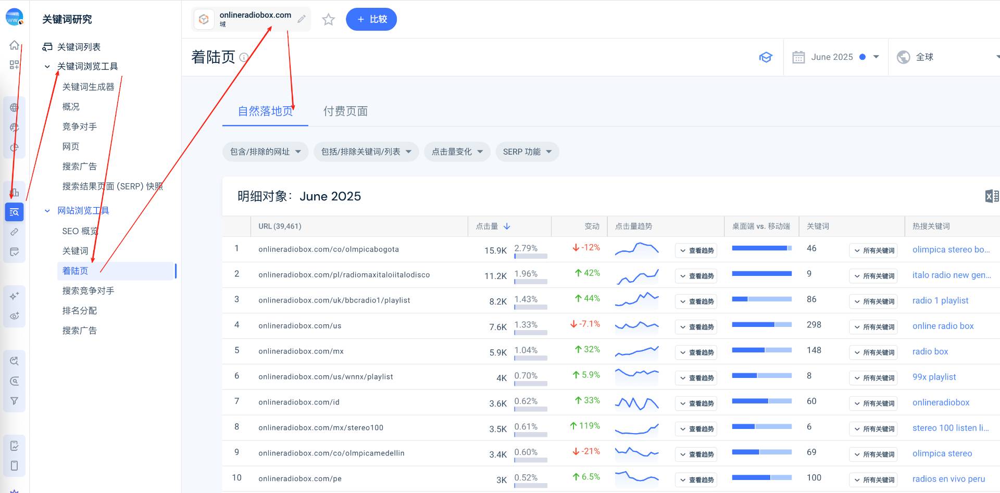1000x493 pixels.
Task: Expand 所有关键词 for the onlineradiobox.com/mx row
Action: [x=873, y=352]
